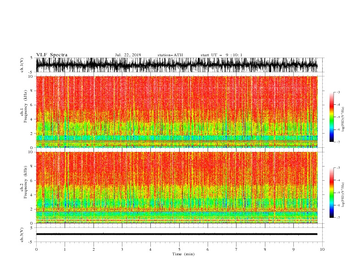Image resolution: width=363 pixels, height=280 pixels.
Task: Click time axis tick label "5"
Action: (179, 249)
